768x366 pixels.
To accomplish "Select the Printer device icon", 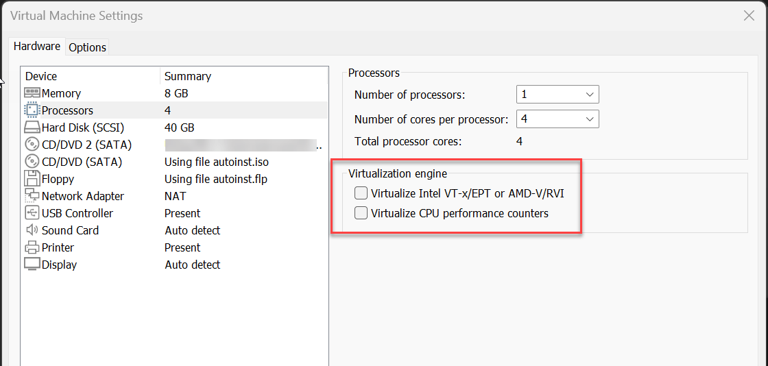I will [32, 247].
